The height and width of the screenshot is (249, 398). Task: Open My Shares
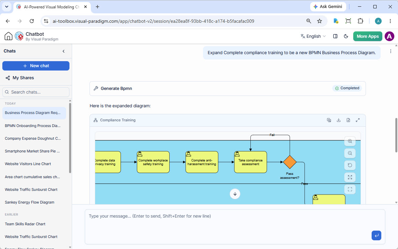(x=20, y=78)
